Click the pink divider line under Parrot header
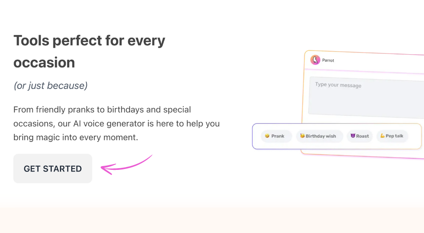This screenshot has height=233, width=424. point(364,71)
